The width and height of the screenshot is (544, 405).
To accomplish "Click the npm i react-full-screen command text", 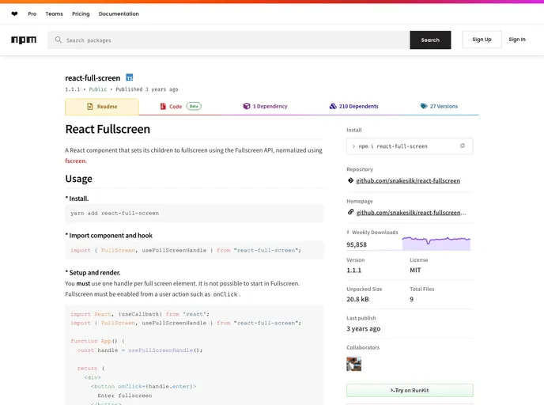I will click(x=393, y=146).
